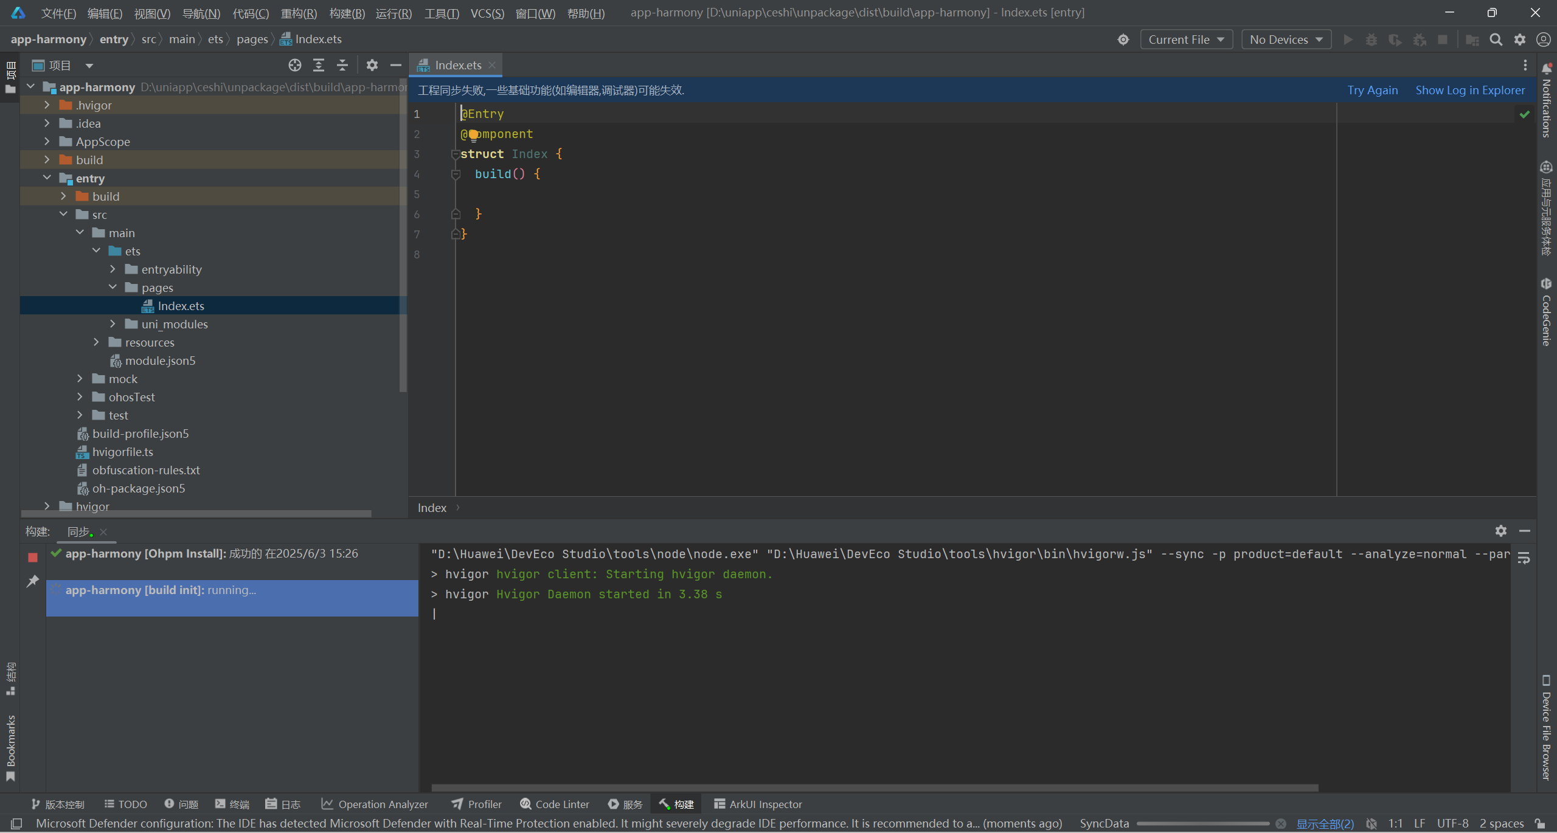Toggle the crossed-out inspector icon in the status bar
The image size is (1557, 833).
tap(1371, 823)
